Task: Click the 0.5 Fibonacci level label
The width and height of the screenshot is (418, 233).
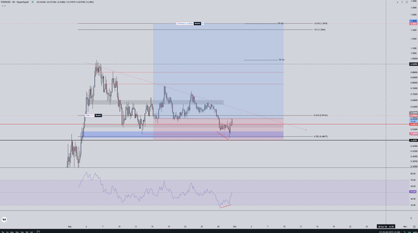Action: pos(320,30)
